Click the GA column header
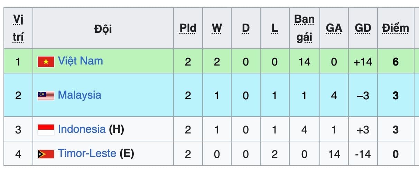 [x=334, y=29]
